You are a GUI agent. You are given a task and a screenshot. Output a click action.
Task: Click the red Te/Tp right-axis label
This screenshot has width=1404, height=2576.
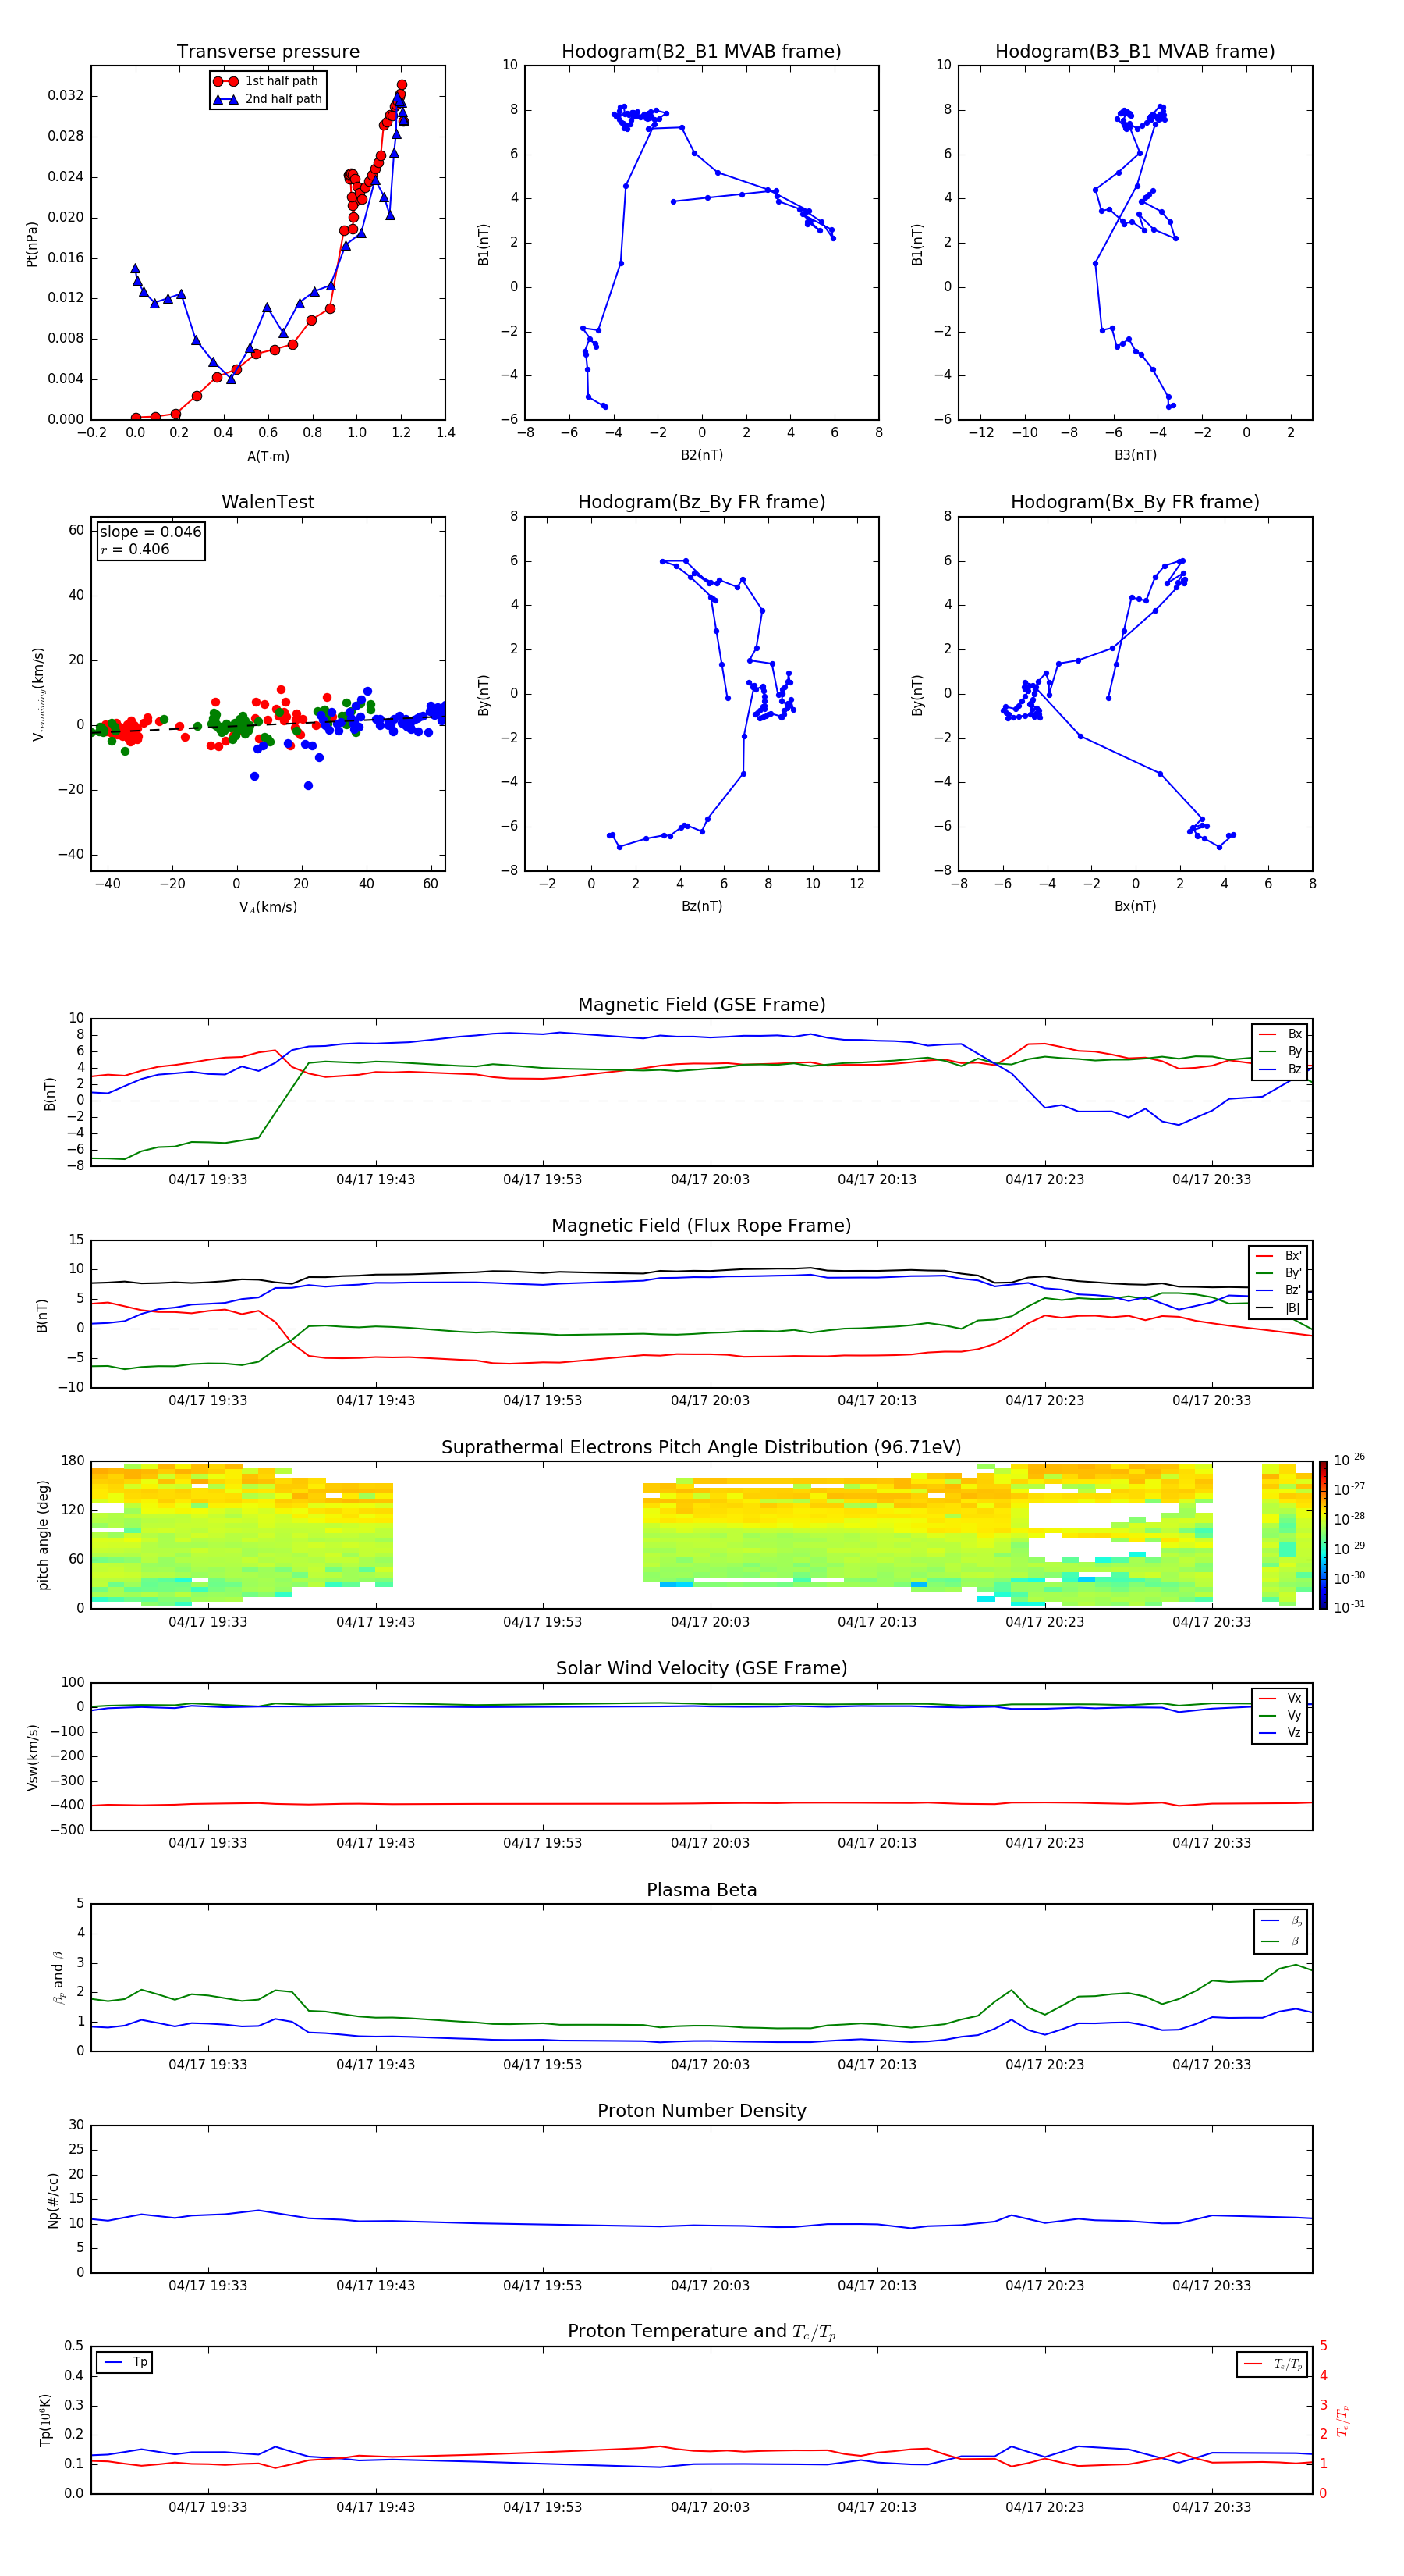(1343, 2420)
